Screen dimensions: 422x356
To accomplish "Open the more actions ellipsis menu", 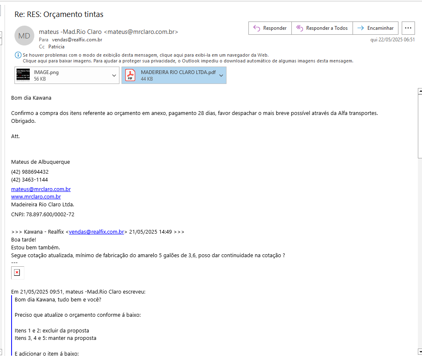I will coord(408,28).
